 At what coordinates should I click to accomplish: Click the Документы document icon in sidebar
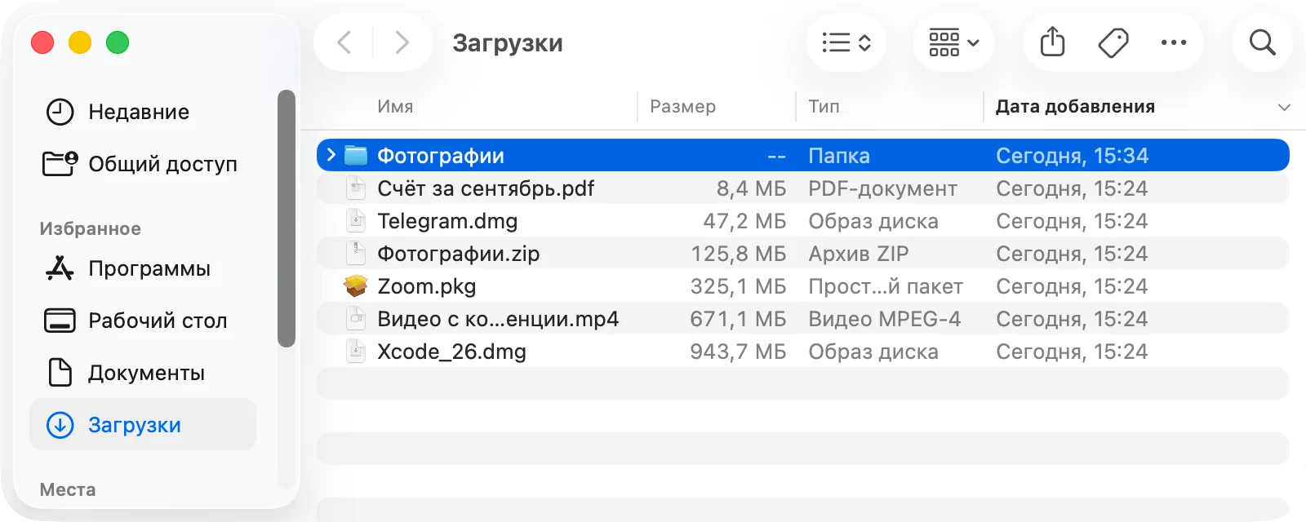point(60,373)
